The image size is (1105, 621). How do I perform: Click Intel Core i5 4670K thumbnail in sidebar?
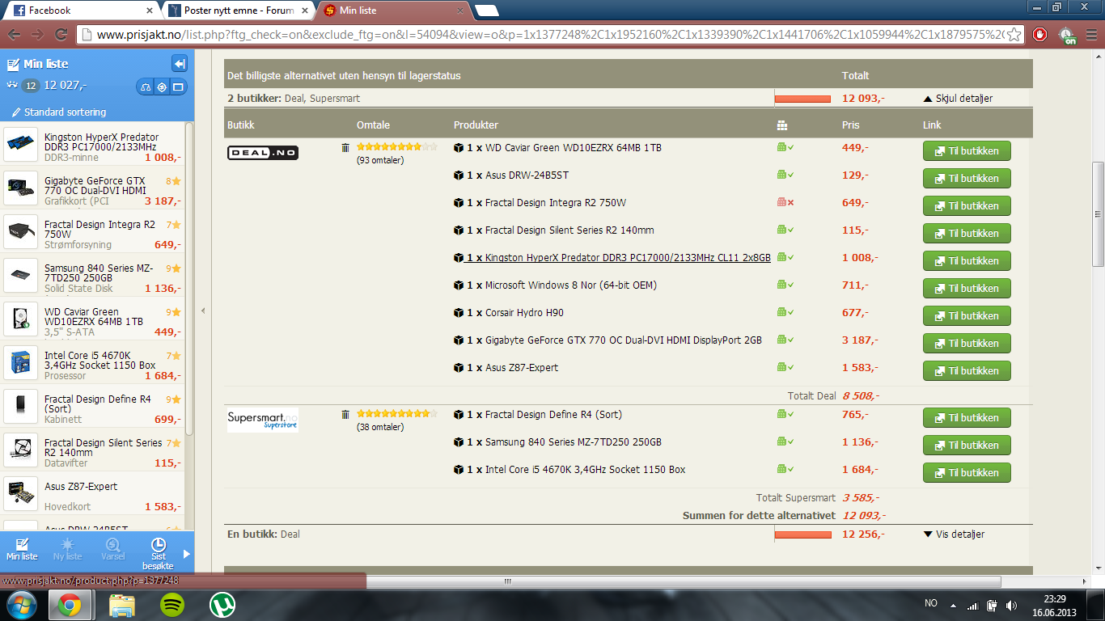point(21,363)
